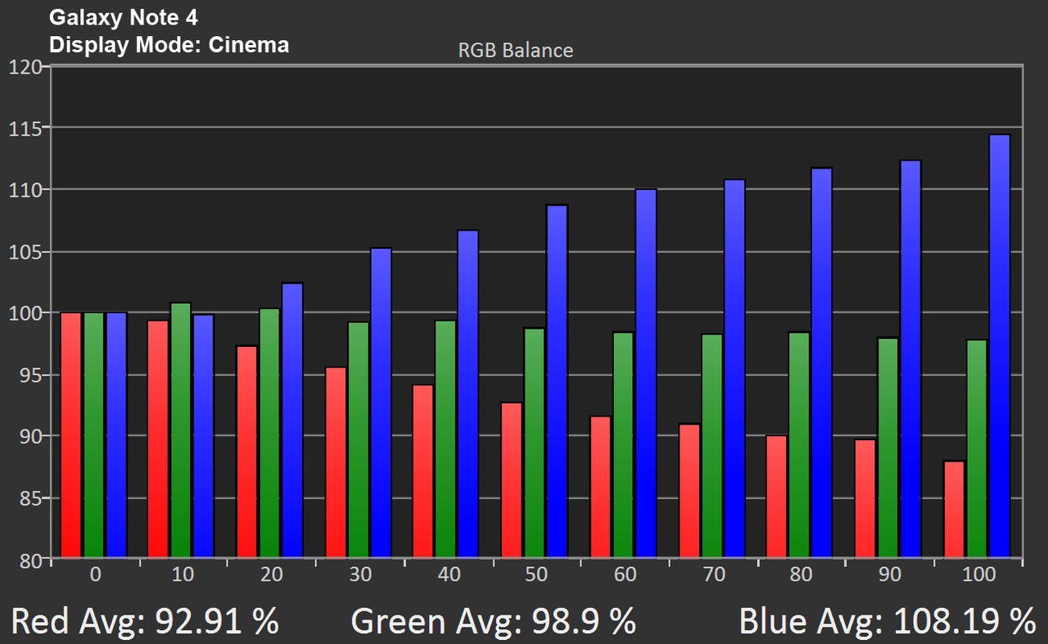Select the red bar at 70

689,491
